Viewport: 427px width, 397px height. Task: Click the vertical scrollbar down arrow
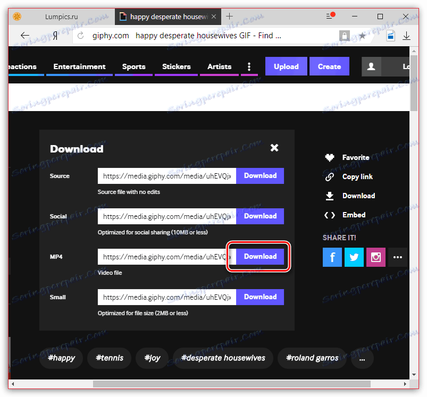414,375
